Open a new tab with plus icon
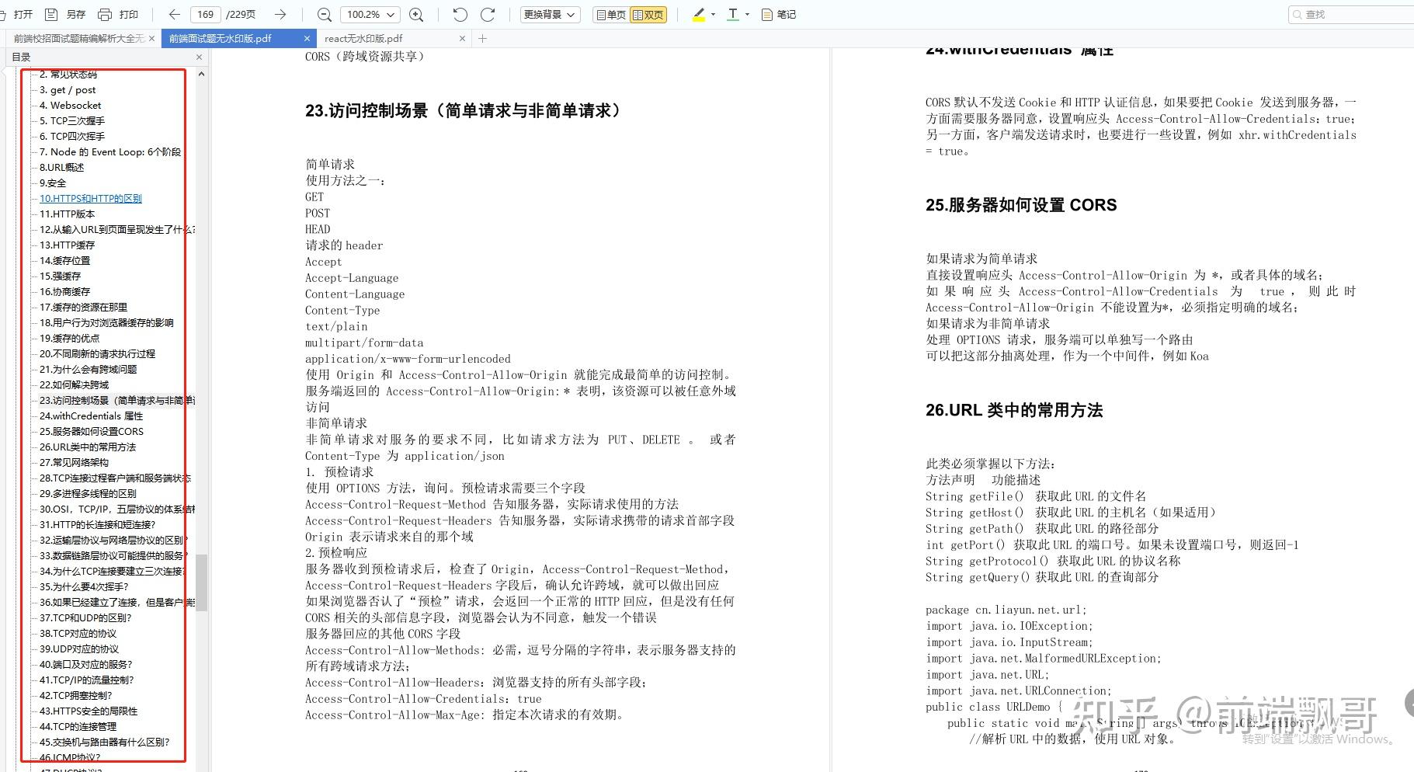The image size is (1414, 772). click(x=482, y=38)
